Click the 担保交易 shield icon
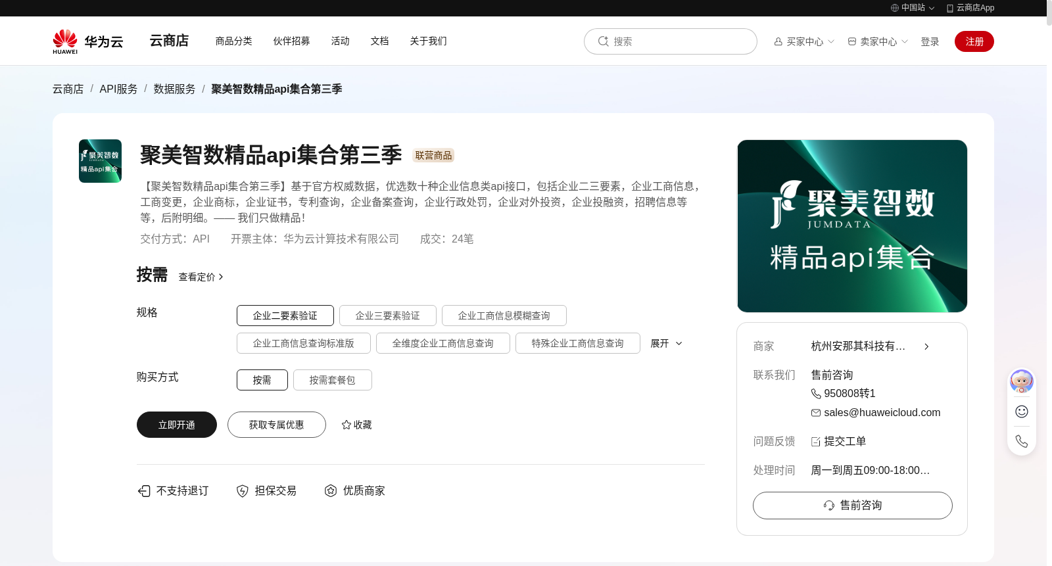The width and height of the screenshot is (1052, 566). coord(243,491)
